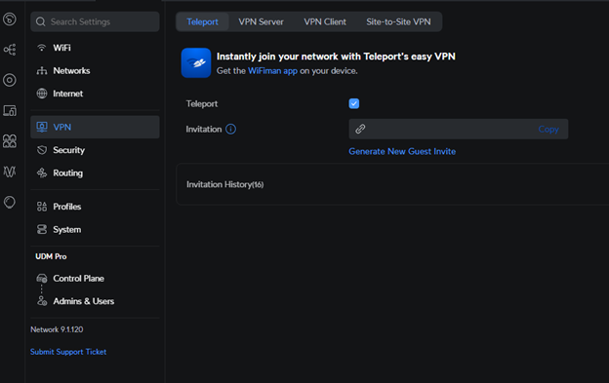Screen dimensions: 609x383
Task: Select VPN in the settings sidebar
Action: click(95, 127)
